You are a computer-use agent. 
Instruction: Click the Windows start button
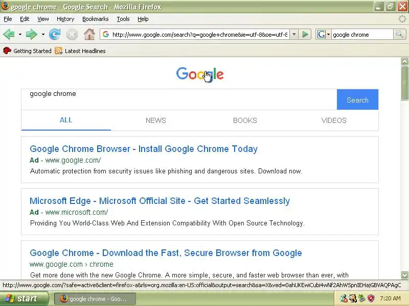coord(25,298)
